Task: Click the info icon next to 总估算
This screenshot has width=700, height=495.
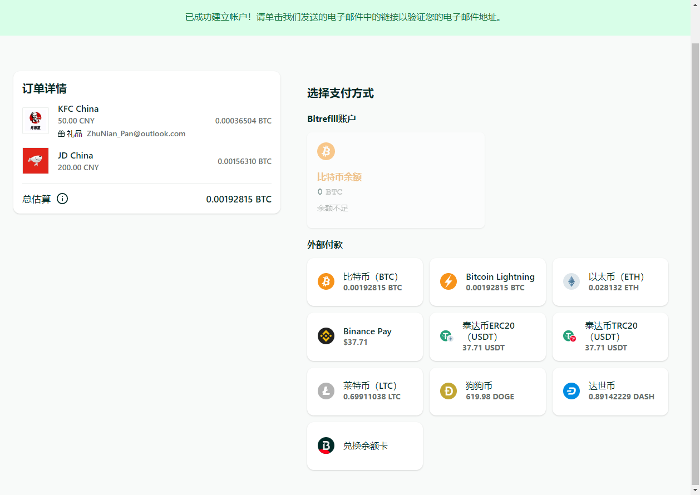Action: 62,199
